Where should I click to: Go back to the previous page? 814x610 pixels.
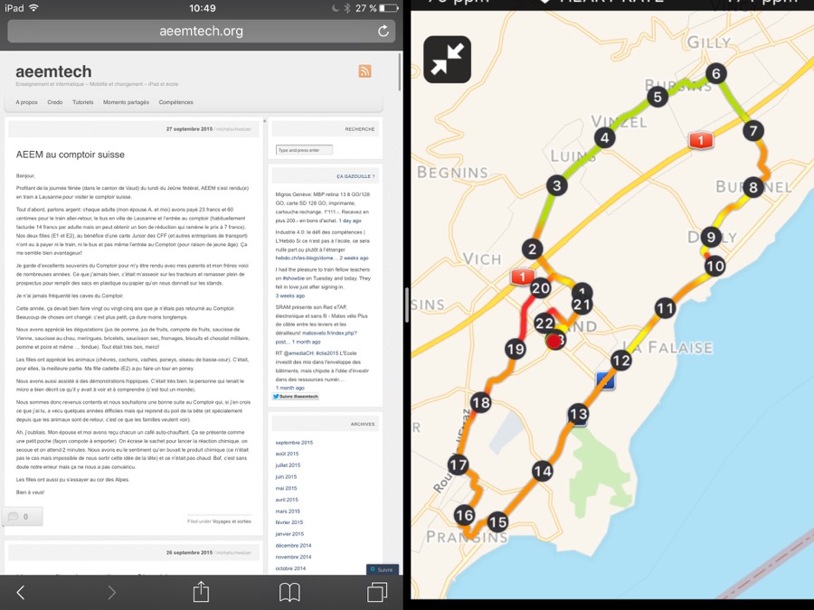pos(21,592)
